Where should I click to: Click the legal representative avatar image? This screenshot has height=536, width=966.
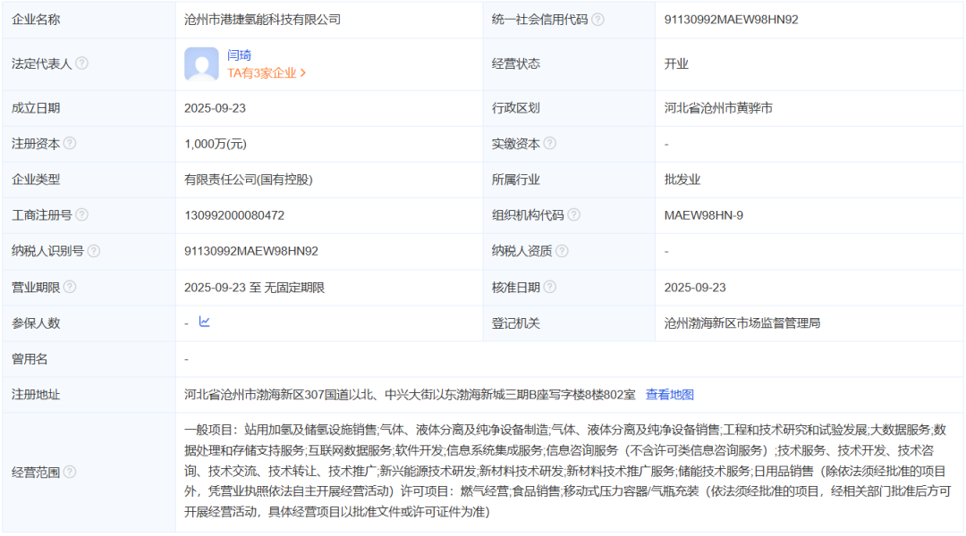(x=201, y=64)
